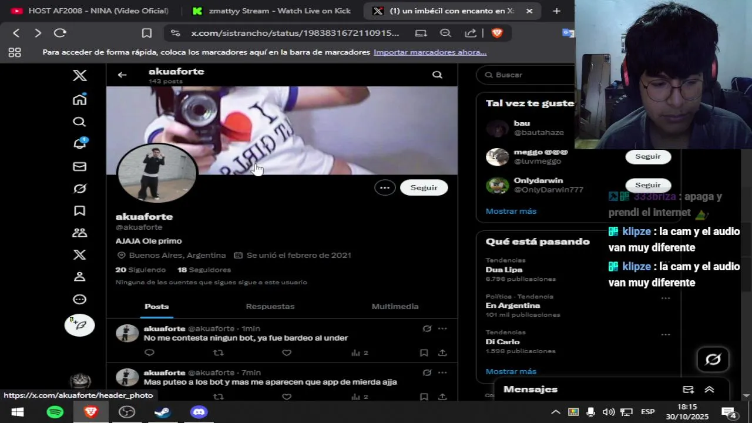The width and height of the screenshot is (752, 423).
Task: Go to Home feed in the X sidebar
Action: pos(80,99)
